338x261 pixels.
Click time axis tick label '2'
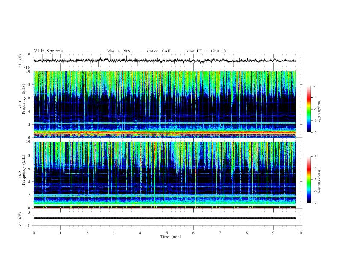87,233
